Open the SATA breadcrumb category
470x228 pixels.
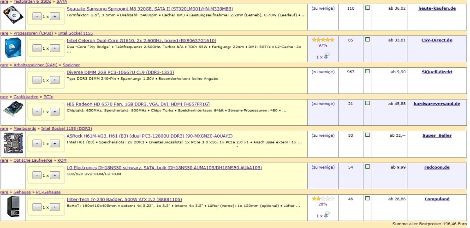(62, 1)
